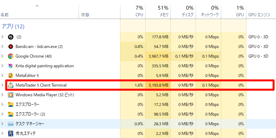The image size is (276, 138).
Task: Expand the エクスプローラー row without a count
Action: [2, 105]
